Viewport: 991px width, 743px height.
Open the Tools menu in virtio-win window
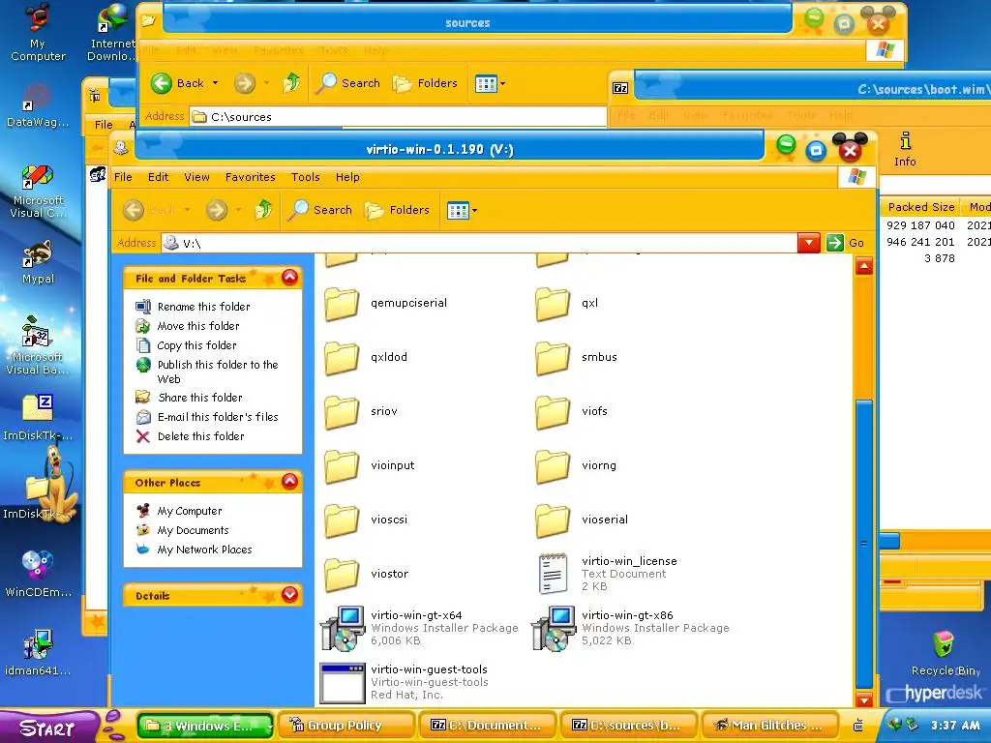[305, 177]
